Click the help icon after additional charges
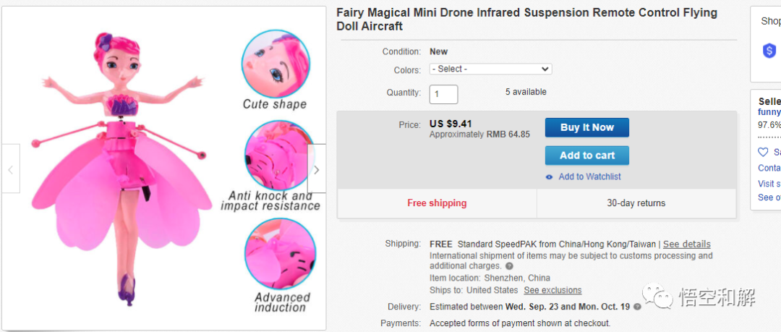This screenshot has height=332, width=781. 509,266
